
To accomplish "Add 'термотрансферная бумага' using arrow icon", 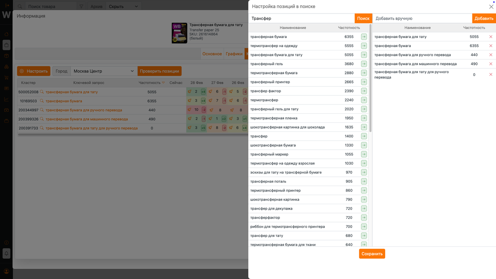I will click(x=364, y=73).
